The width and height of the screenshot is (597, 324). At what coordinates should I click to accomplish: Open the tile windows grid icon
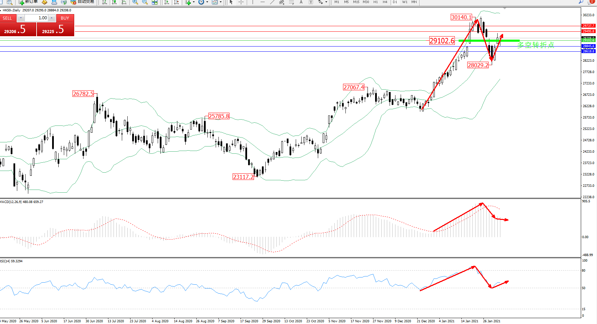pyautogui.click(x=155, y=2)
